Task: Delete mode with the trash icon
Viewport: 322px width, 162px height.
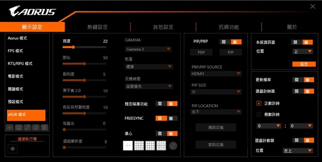Action: click(44, 127)
